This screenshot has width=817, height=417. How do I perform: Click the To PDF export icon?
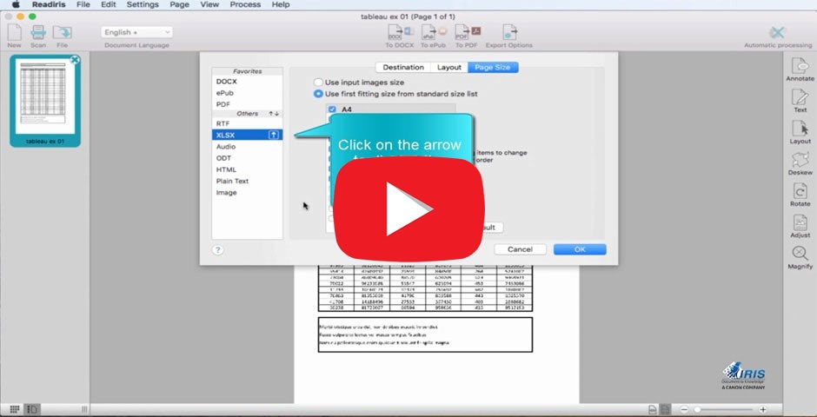coord(467,32)
